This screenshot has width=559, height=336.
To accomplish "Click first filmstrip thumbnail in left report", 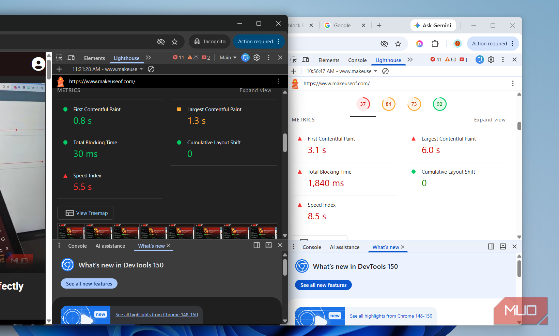I will (x=71, y=231).
